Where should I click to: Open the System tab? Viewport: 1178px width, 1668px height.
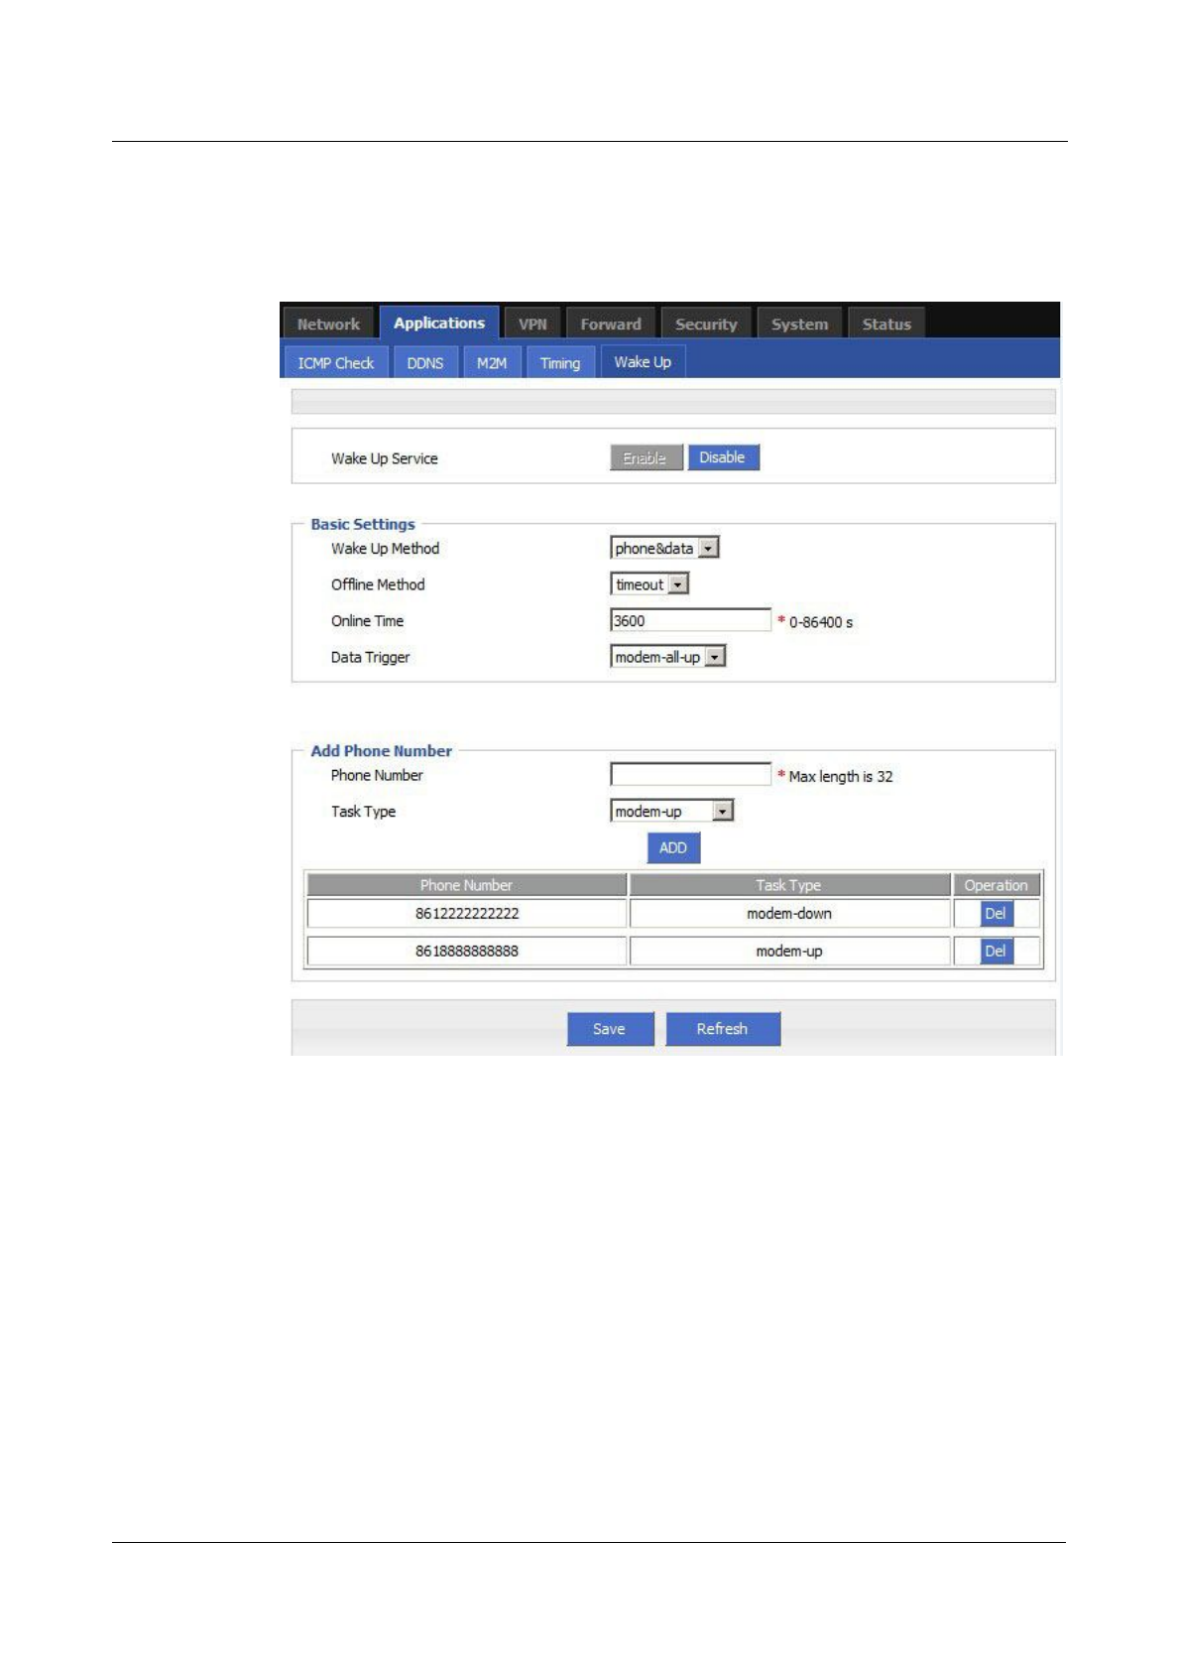coord(799,323)
